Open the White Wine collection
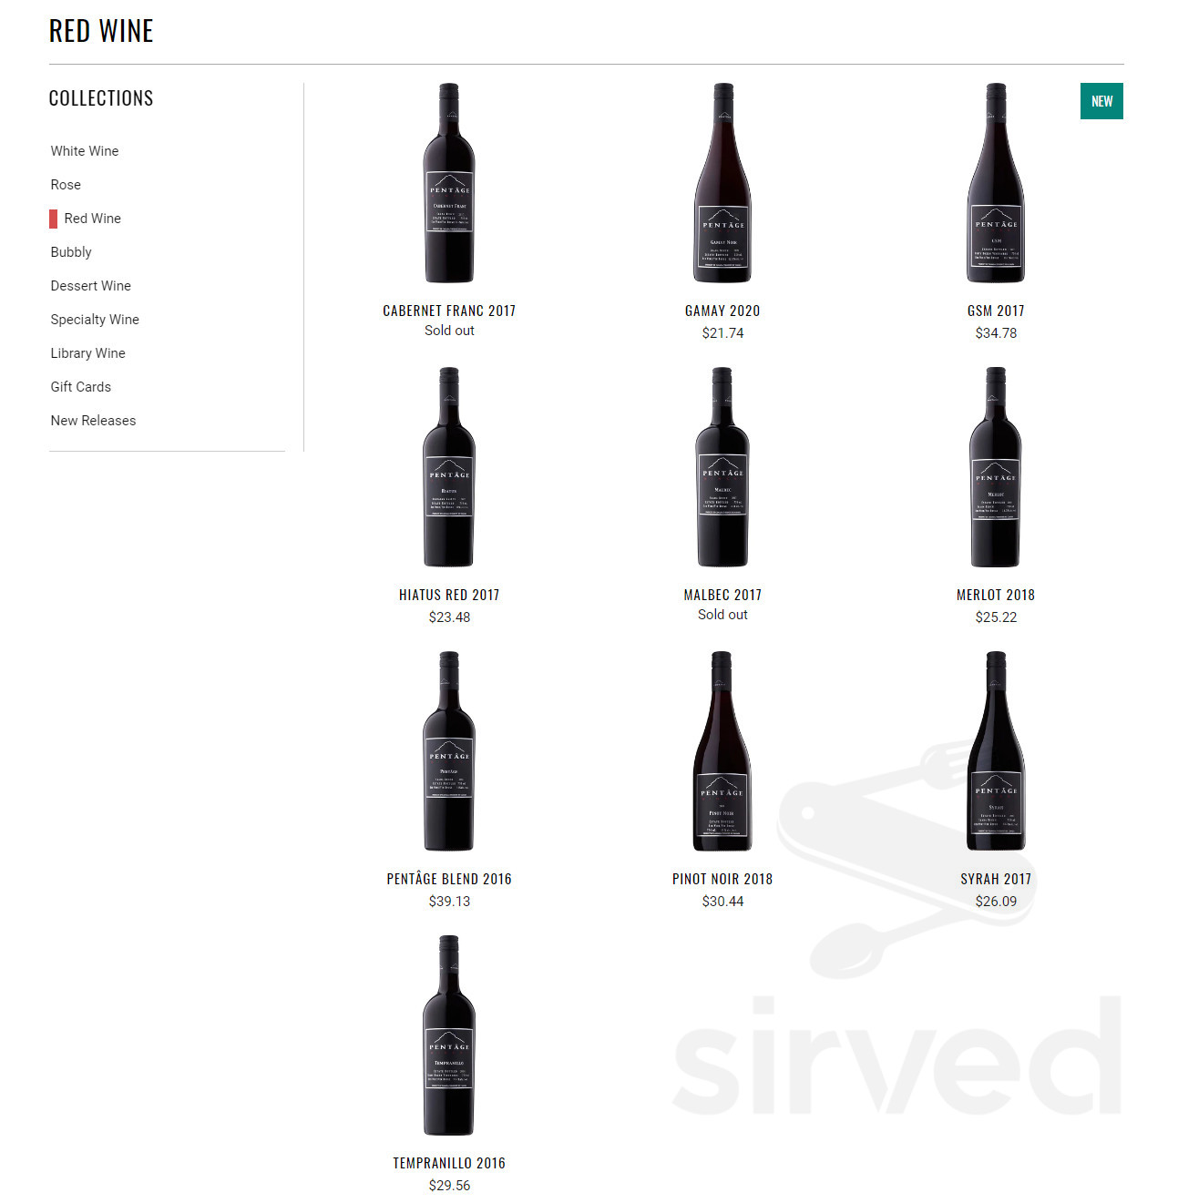The width and height of the screenshot is (1178, 1203). pyautogui.click(x=85, y=151)
